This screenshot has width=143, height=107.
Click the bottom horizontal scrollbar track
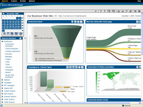click(83, 103)
